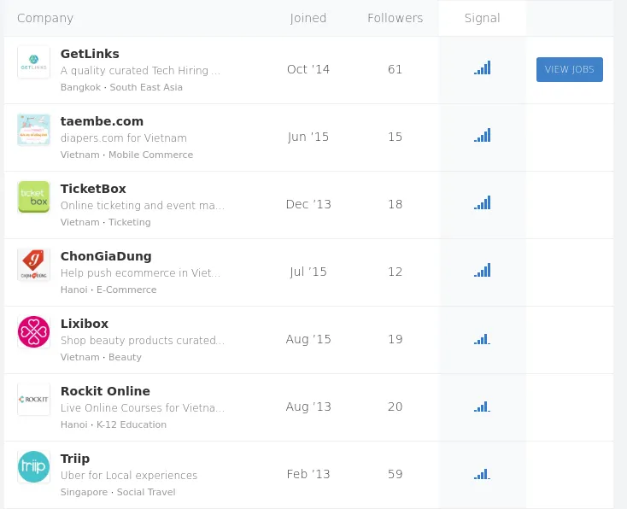Click the Company column header
The width and height of the screenshot is (627, 509).
click(45, 18)
